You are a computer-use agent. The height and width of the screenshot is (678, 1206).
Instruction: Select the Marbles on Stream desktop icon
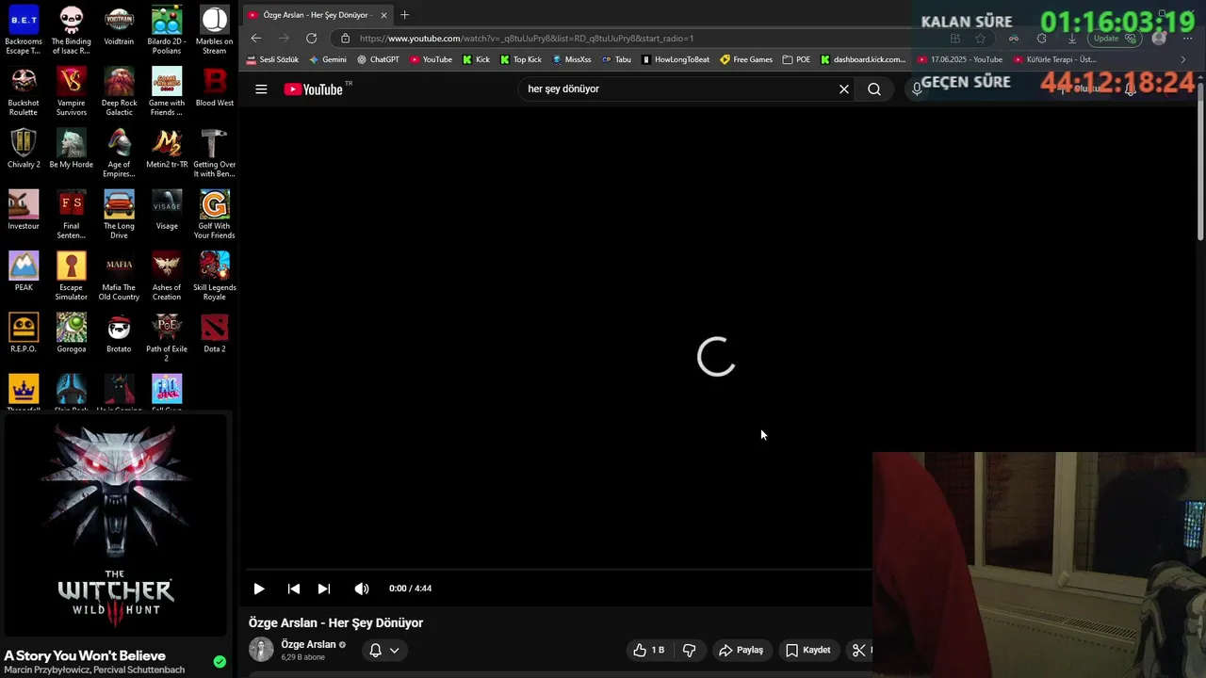[x=214, y=31]
